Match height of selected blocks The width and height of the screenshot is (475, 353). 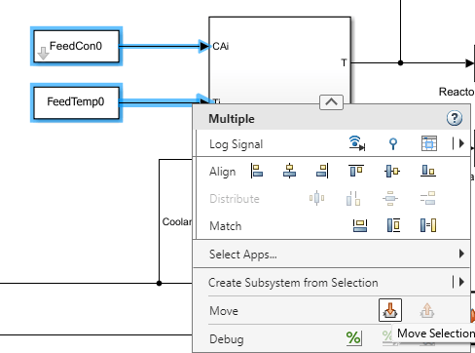pyautogui.click(x=393, y=225)
